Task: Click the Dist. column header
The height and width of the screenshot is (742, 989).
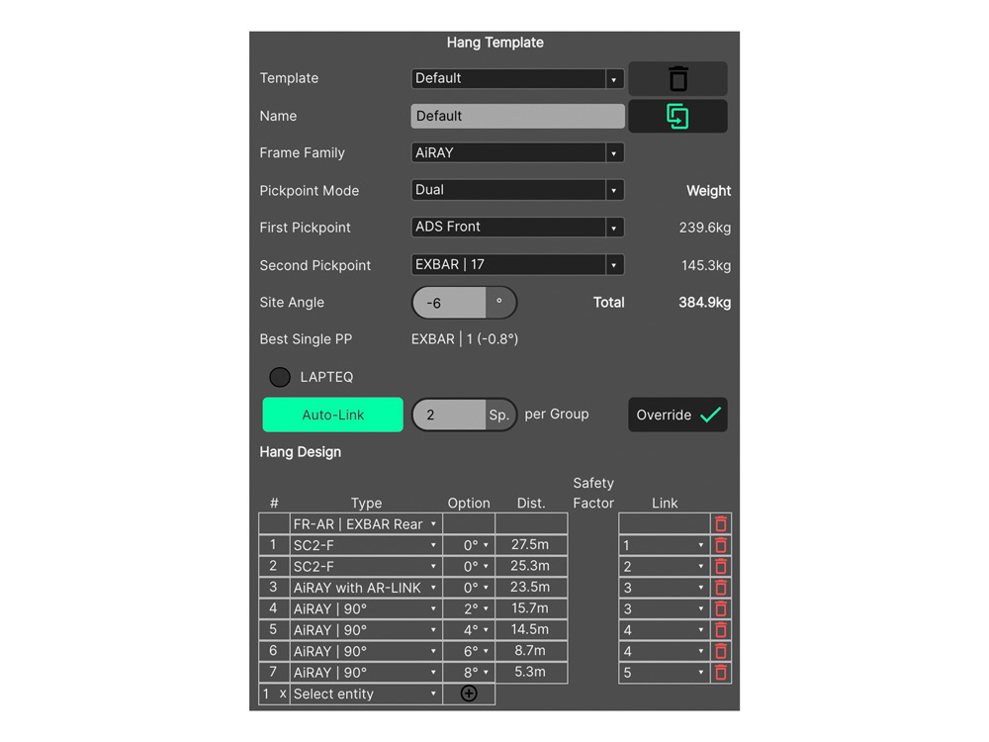Action: click(531, 503)
